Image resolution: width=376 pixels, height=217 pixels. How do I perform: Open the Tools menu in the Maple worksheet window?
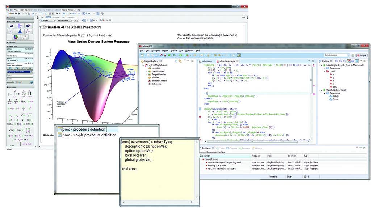point(64,10)
